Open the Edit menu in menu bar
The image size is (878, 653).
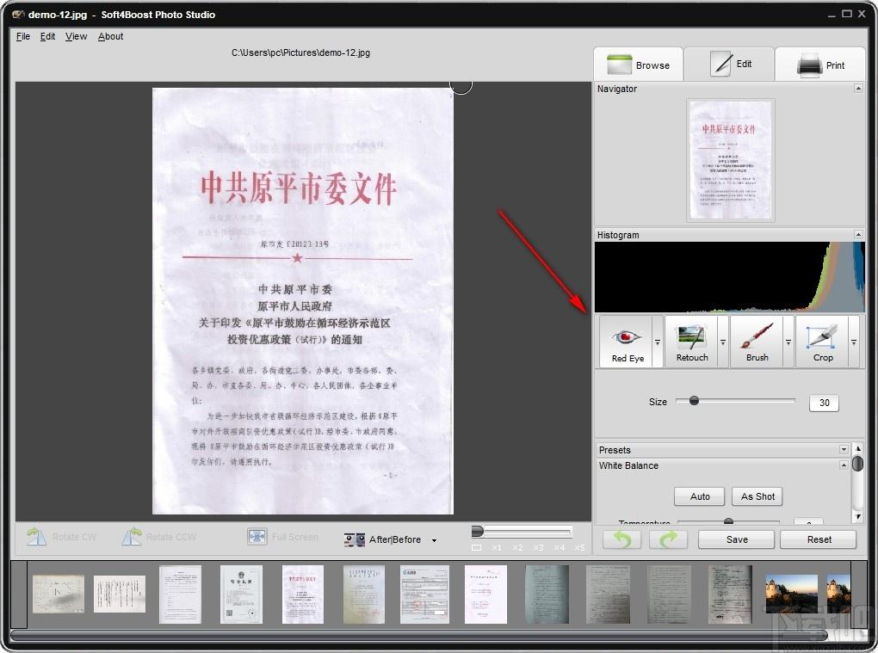(x=47, y=36)
